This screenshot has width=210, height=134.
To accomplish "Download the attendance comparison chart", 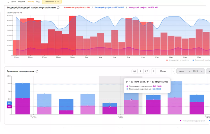I will pos(140,71).
